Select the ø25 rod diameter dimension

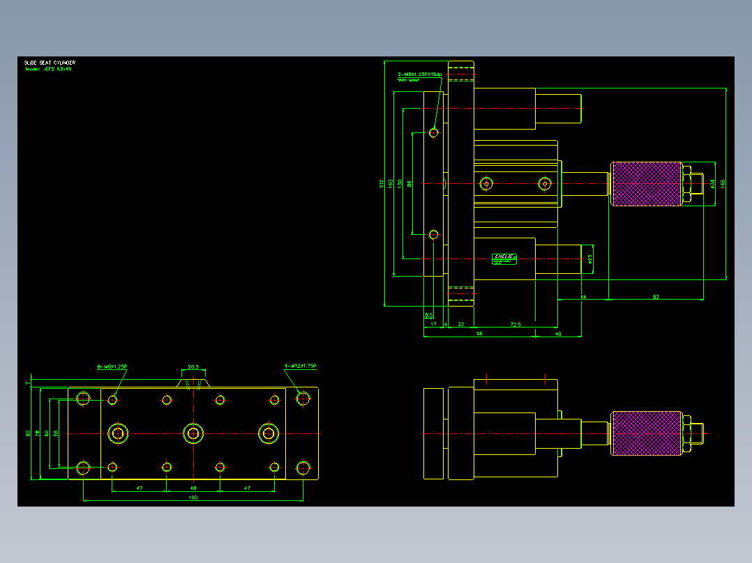[x=590, y=259]
